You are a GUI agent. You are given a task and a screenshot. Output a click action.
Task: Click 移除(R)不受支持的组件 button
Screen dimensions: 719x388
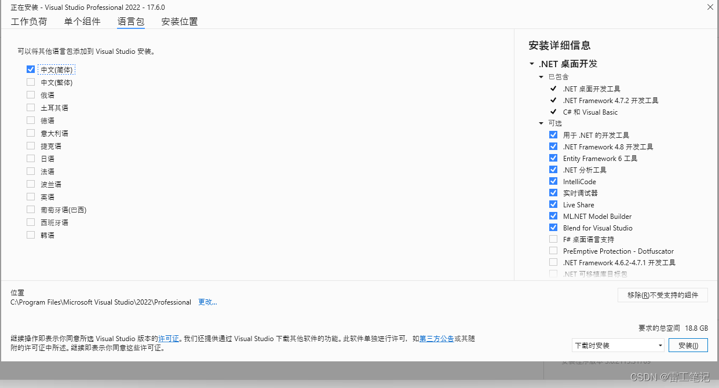pos(663,295)
